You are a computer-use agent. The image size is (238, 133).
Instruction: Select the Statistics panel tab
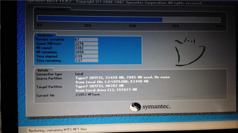45,35
